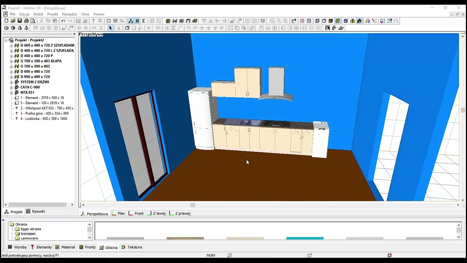Click the green cabinet insert icon
The width and height of the screenshot is (467, 263).
click(168, 21)
